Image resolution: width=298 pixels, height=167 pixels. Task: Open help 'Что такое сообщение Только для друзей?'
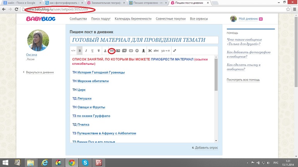click(244, 42)
